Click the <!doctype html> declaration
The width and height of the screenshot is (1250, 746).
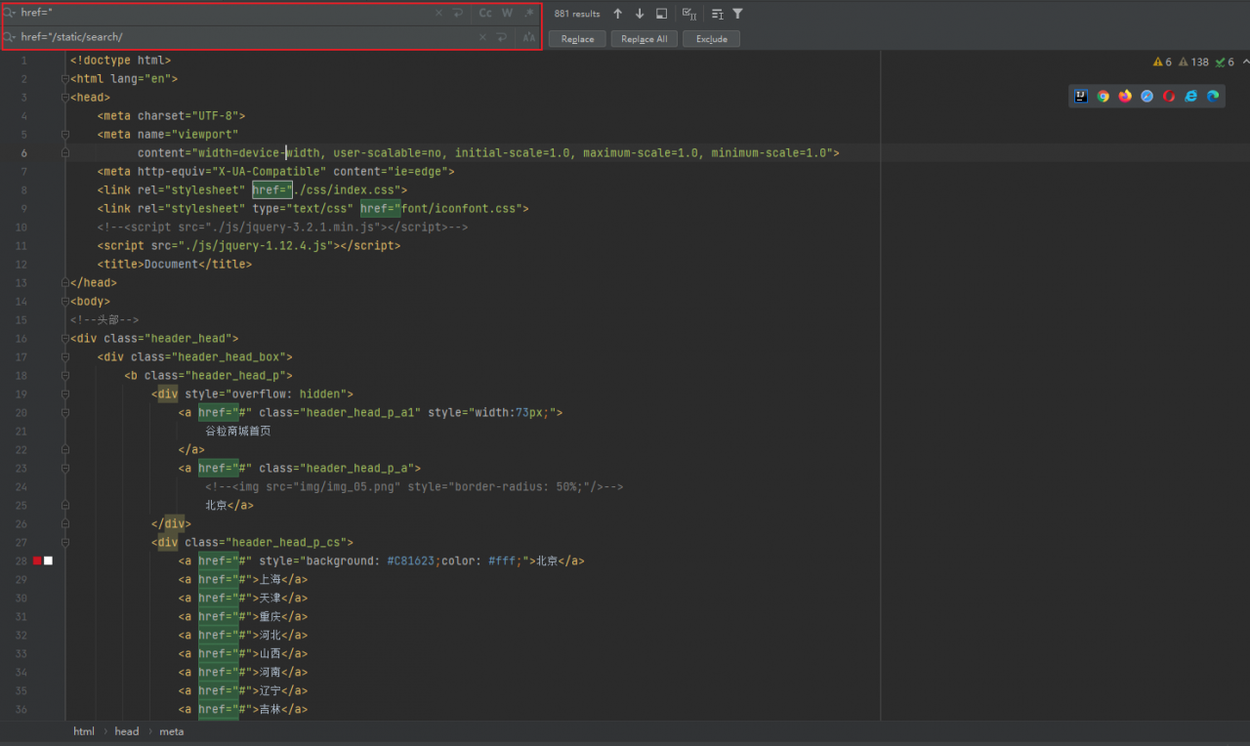tap(120, 61)
